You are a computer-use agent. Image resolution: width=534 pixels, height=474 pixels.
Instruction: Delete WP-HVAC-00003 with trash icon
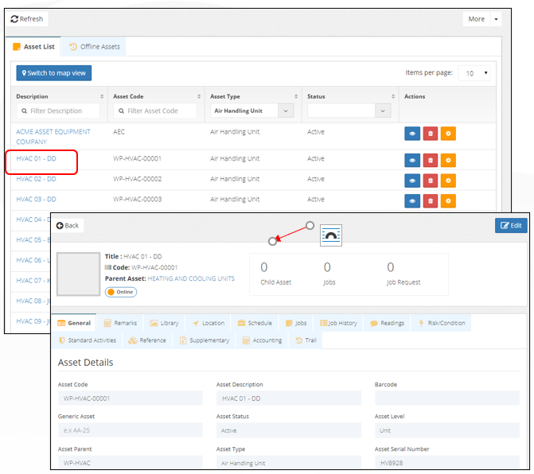pyautogui.click(x=431, y=200)
